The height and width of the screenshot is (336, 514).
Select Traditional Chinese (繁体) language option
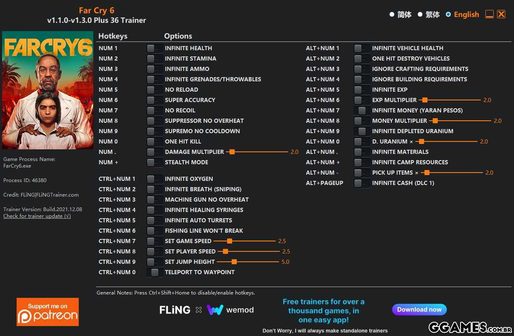click(x=420, y=15)
